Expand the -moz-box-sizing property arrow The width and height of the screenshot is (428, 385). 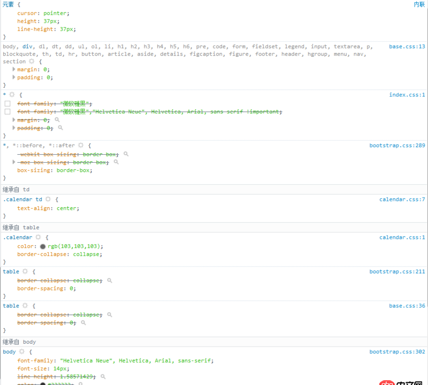pyautogui.click(x=13, y=162)
